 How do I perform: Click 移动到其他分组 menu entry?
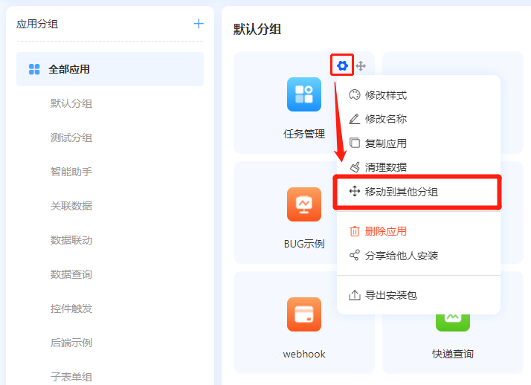(x=402, y=192)
